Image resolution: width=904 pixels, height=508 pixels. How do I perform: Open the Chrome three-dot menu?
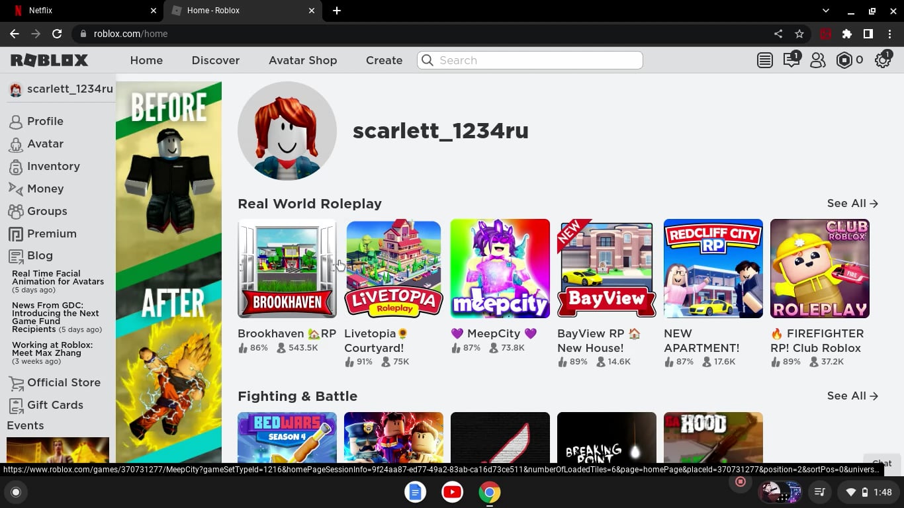tap(889, 34)
